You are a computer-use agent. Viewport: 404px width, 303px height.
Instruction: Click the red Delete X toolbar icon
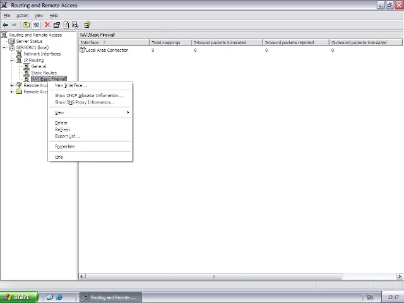tap(47, 25)
